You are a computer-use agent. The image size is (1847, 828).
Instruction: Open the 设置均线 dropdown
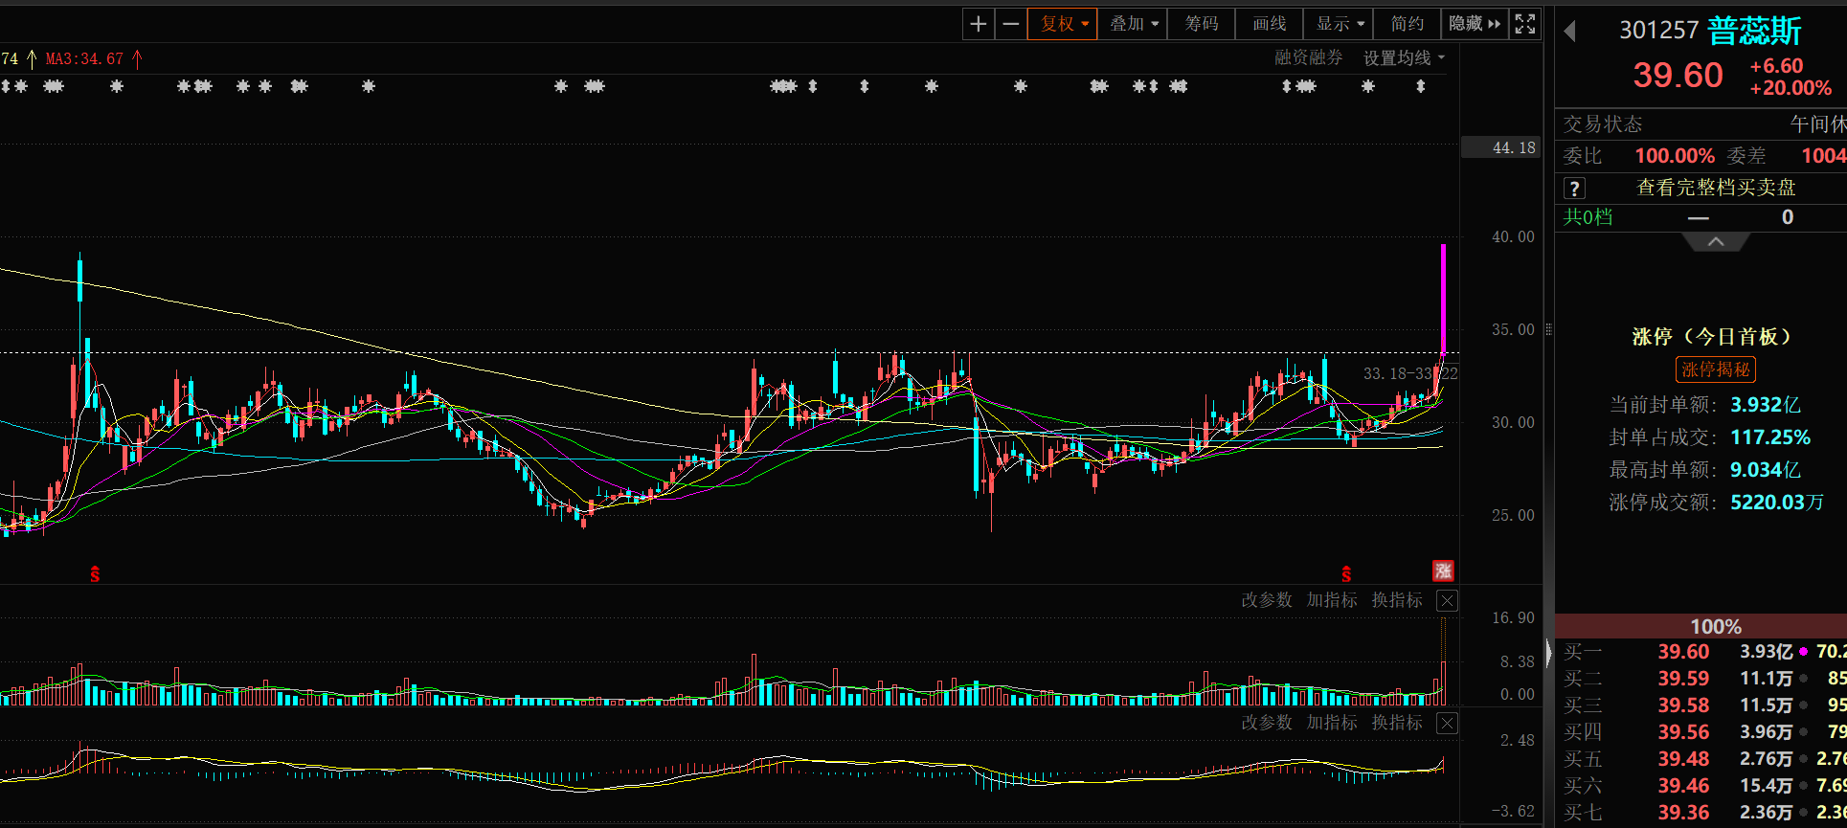coord(1404,58)
